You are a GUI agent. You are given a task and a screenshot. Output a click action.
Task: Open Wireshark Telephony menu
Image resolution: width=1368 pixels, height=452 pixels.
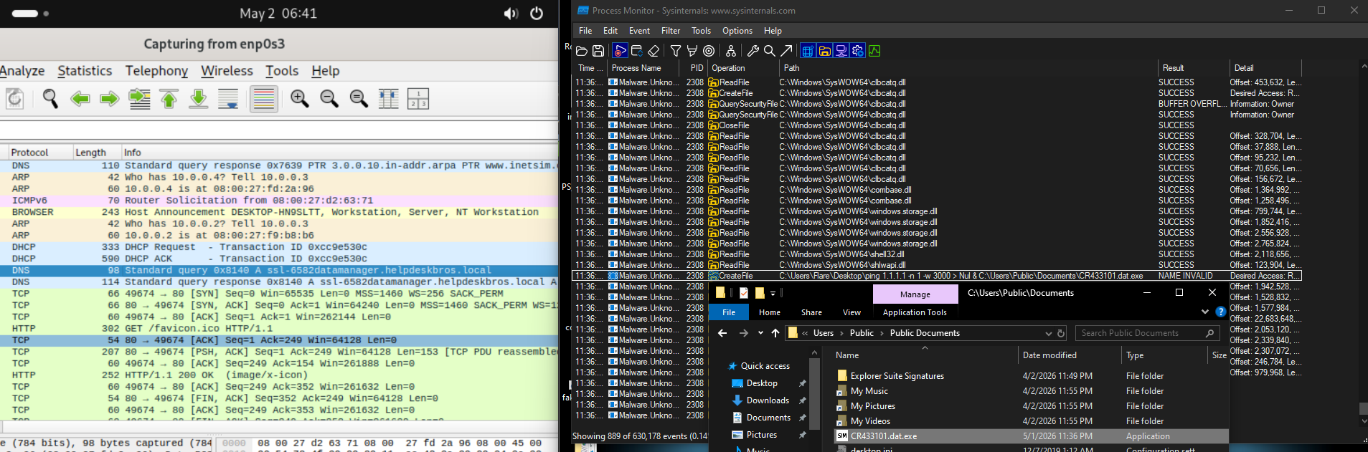click(x=156, y=71)
